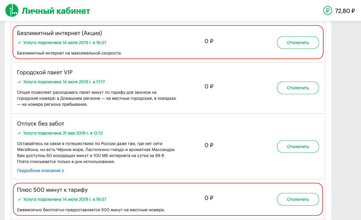The height and width of the screenshot is (220, 361).
Task: Disable Плюс 500 минут к тарифу
Action: [298, 199]
